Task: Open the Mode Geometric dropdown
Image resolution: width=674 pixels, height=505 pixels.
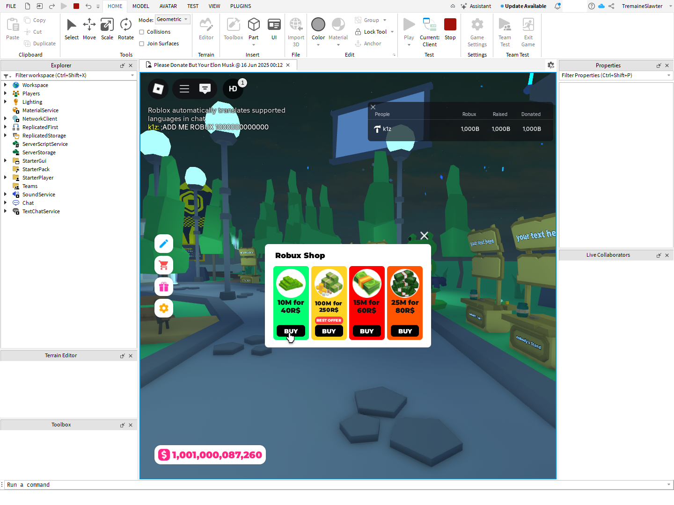Action: point(173,20)
